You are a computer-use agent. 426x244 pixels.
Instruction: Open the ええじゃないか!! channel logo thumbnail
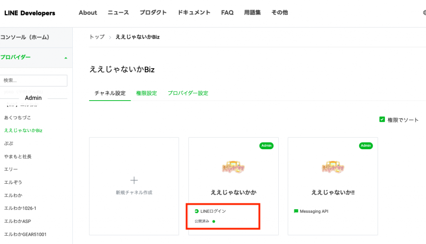pyautogui.click(x=333, y=167)
